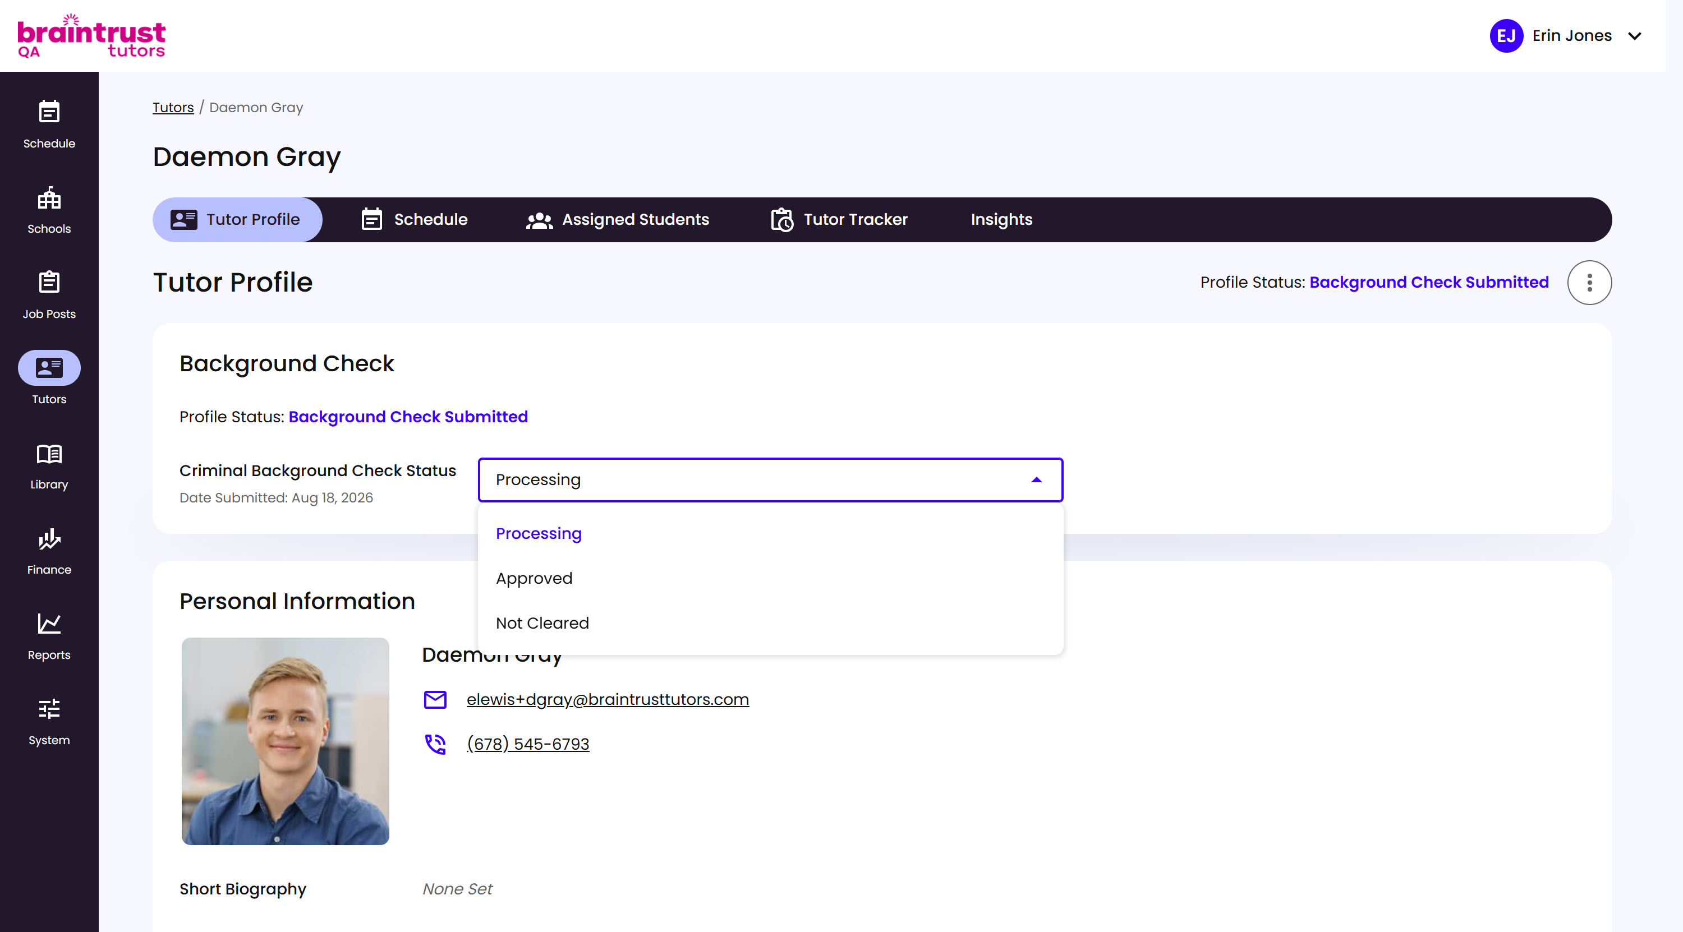Screen dimensions: 1683x932
Task: Switch to the Assigned Students tab
Action: point(618,220)
